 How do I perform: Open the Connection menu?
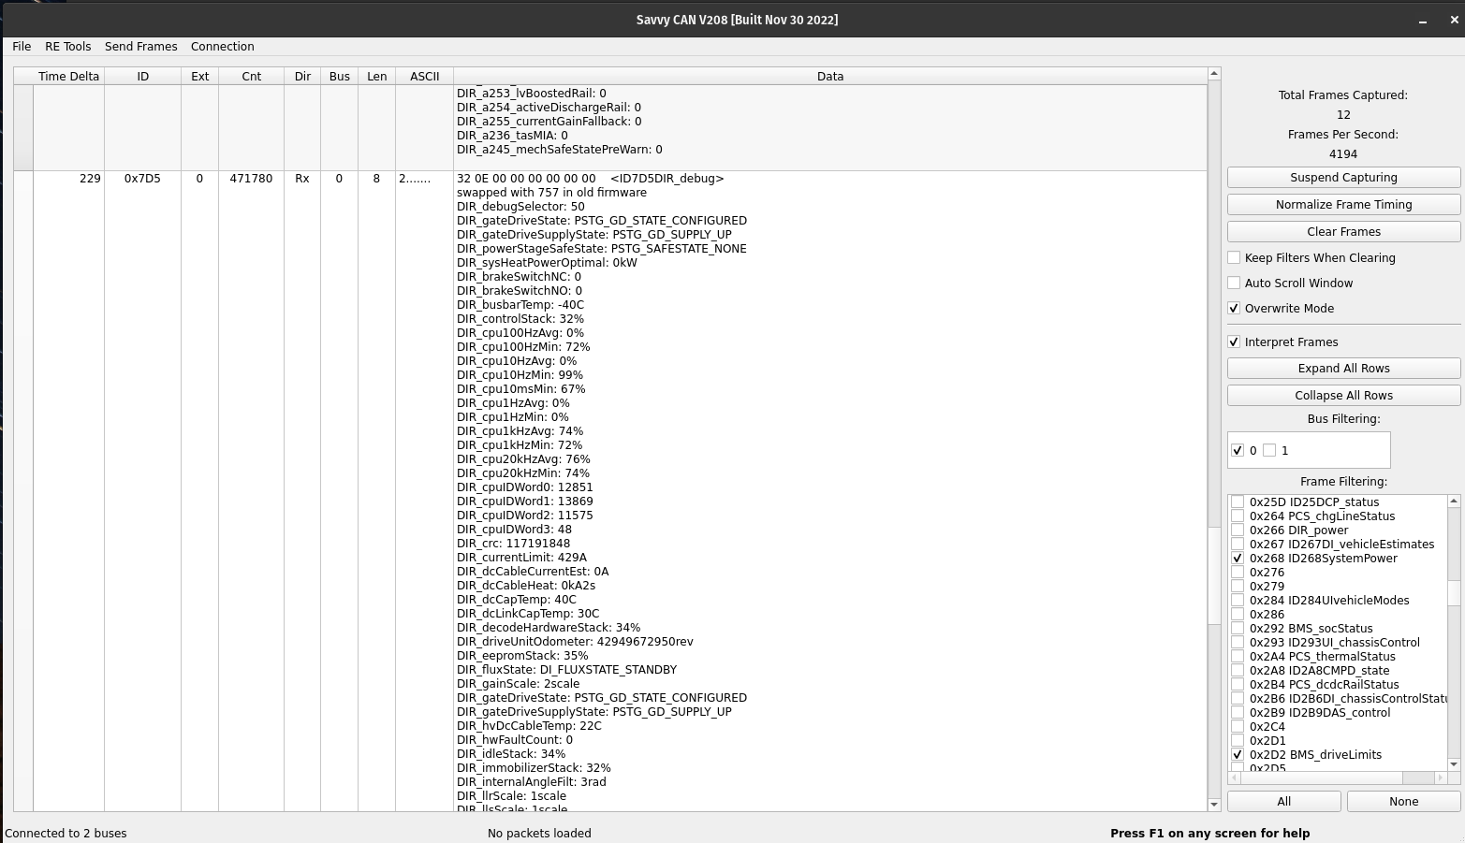pyautogui.click(x=223, y=47)
